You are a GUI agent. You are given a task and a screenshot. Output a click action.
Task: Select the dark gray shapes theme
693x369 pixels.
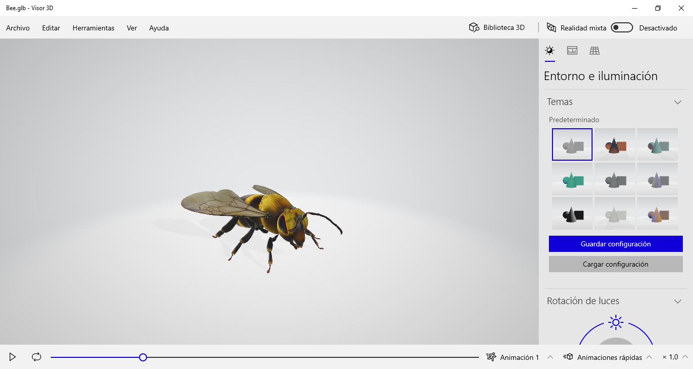coord(615,179)
